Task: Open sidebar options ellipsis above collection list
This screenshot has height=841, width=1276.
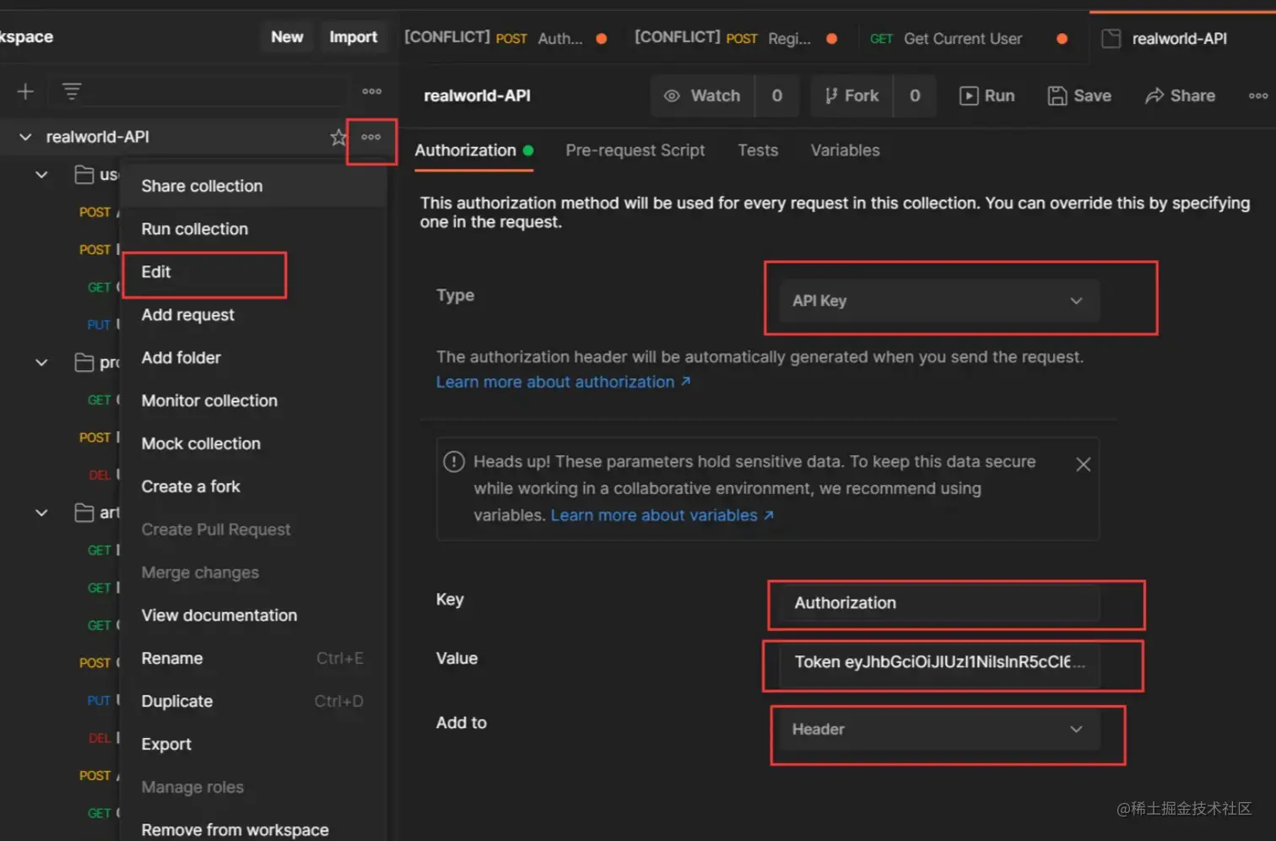Action: click(371, 91)
